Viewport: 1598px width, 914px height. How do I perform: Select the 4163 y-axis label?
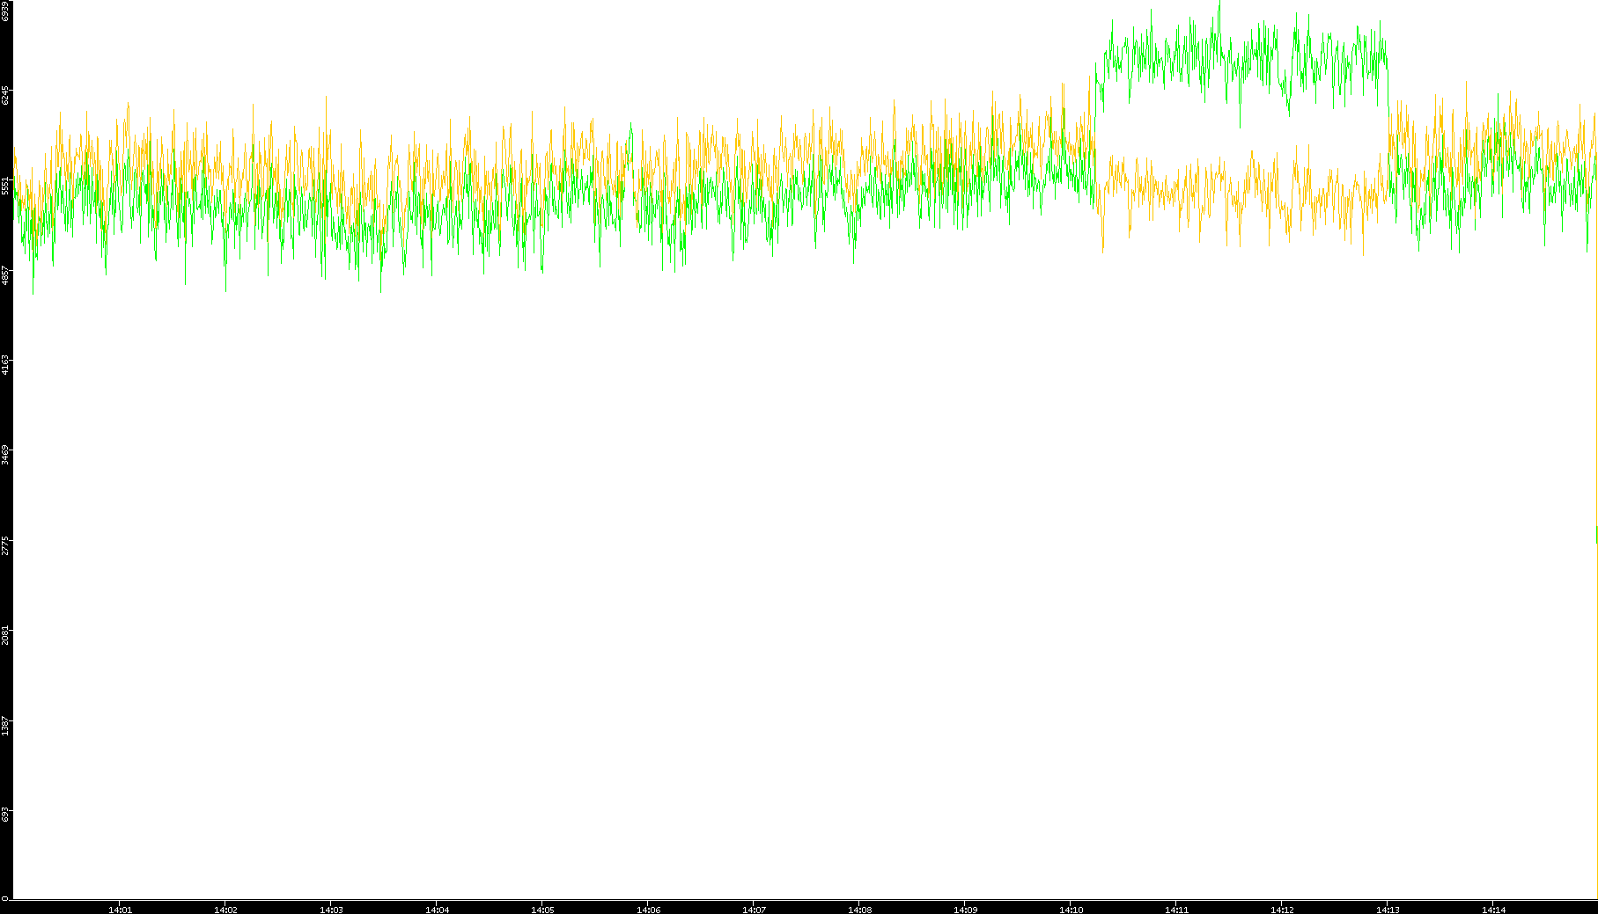(5, 364)
